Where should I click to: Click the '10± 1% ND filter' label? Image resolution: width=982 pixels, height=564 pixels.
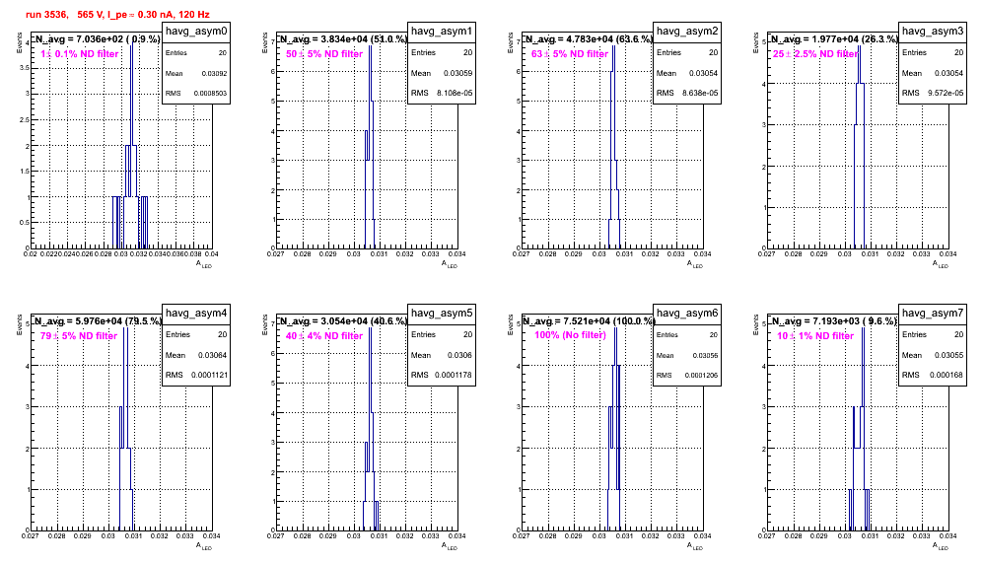pos(815,336)
